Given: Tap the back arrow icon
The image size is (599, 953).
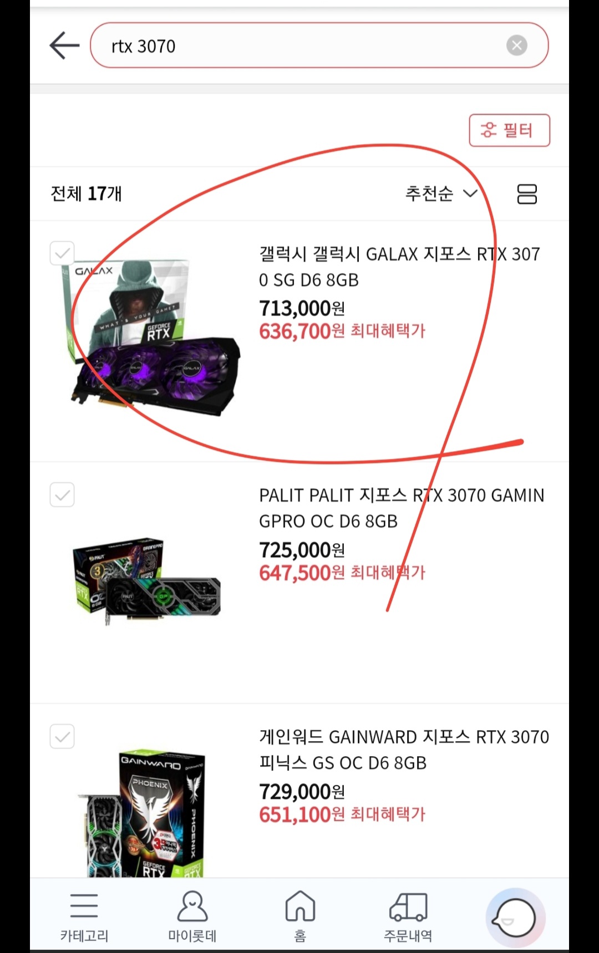Looking at the screenshot, I should click(65, 45).
